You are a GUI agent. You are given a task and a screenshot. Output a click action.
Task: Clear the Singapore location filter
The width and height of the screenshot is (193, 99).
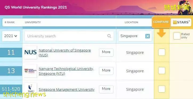pyautogui.click(x=147, y=36)
